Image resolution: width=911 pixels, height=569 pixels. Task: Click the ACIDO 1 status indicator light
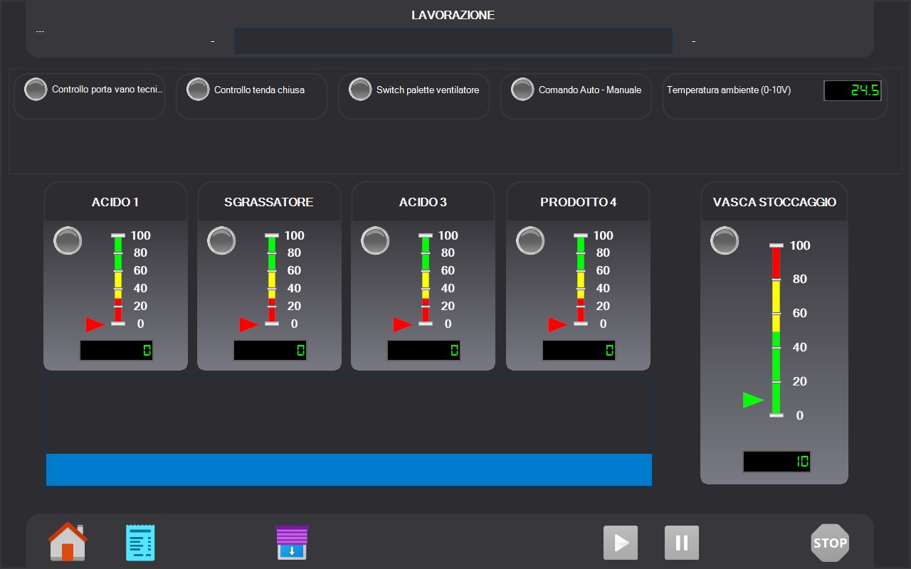[x=68, y=240]
